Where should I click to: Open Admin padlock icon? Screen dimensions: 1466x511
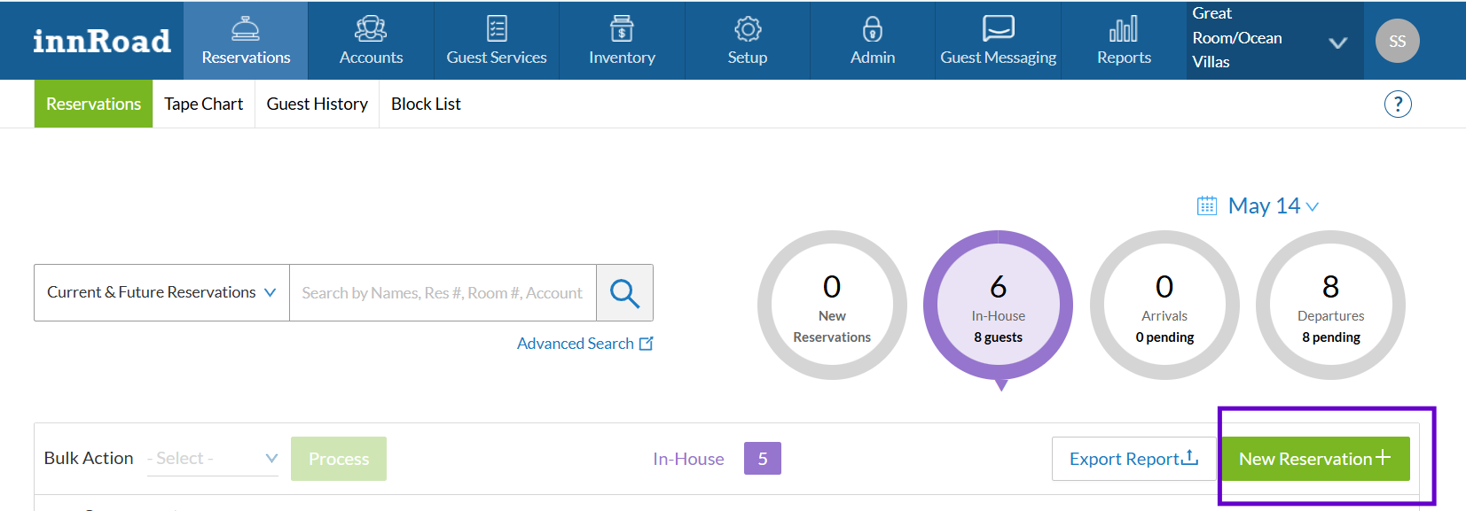(873, 29)
